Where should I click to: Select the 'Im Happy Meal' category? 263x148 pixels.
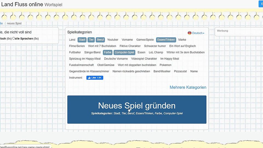coord(170,59)
